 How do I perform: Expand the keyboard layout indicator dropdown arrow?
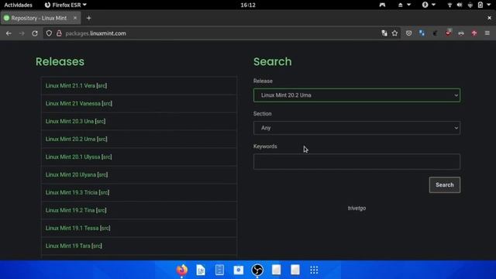click(408, 5)
